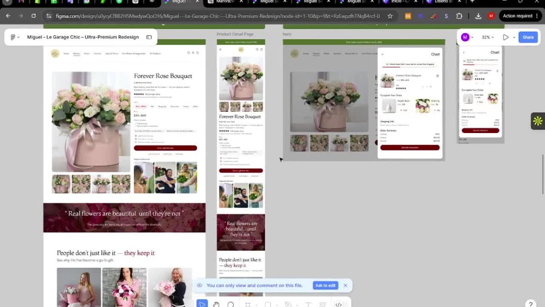Image resolution: width=545 pixels, height=307 pixels.
Task: Select the hero frame label
Action: point(287,34)
